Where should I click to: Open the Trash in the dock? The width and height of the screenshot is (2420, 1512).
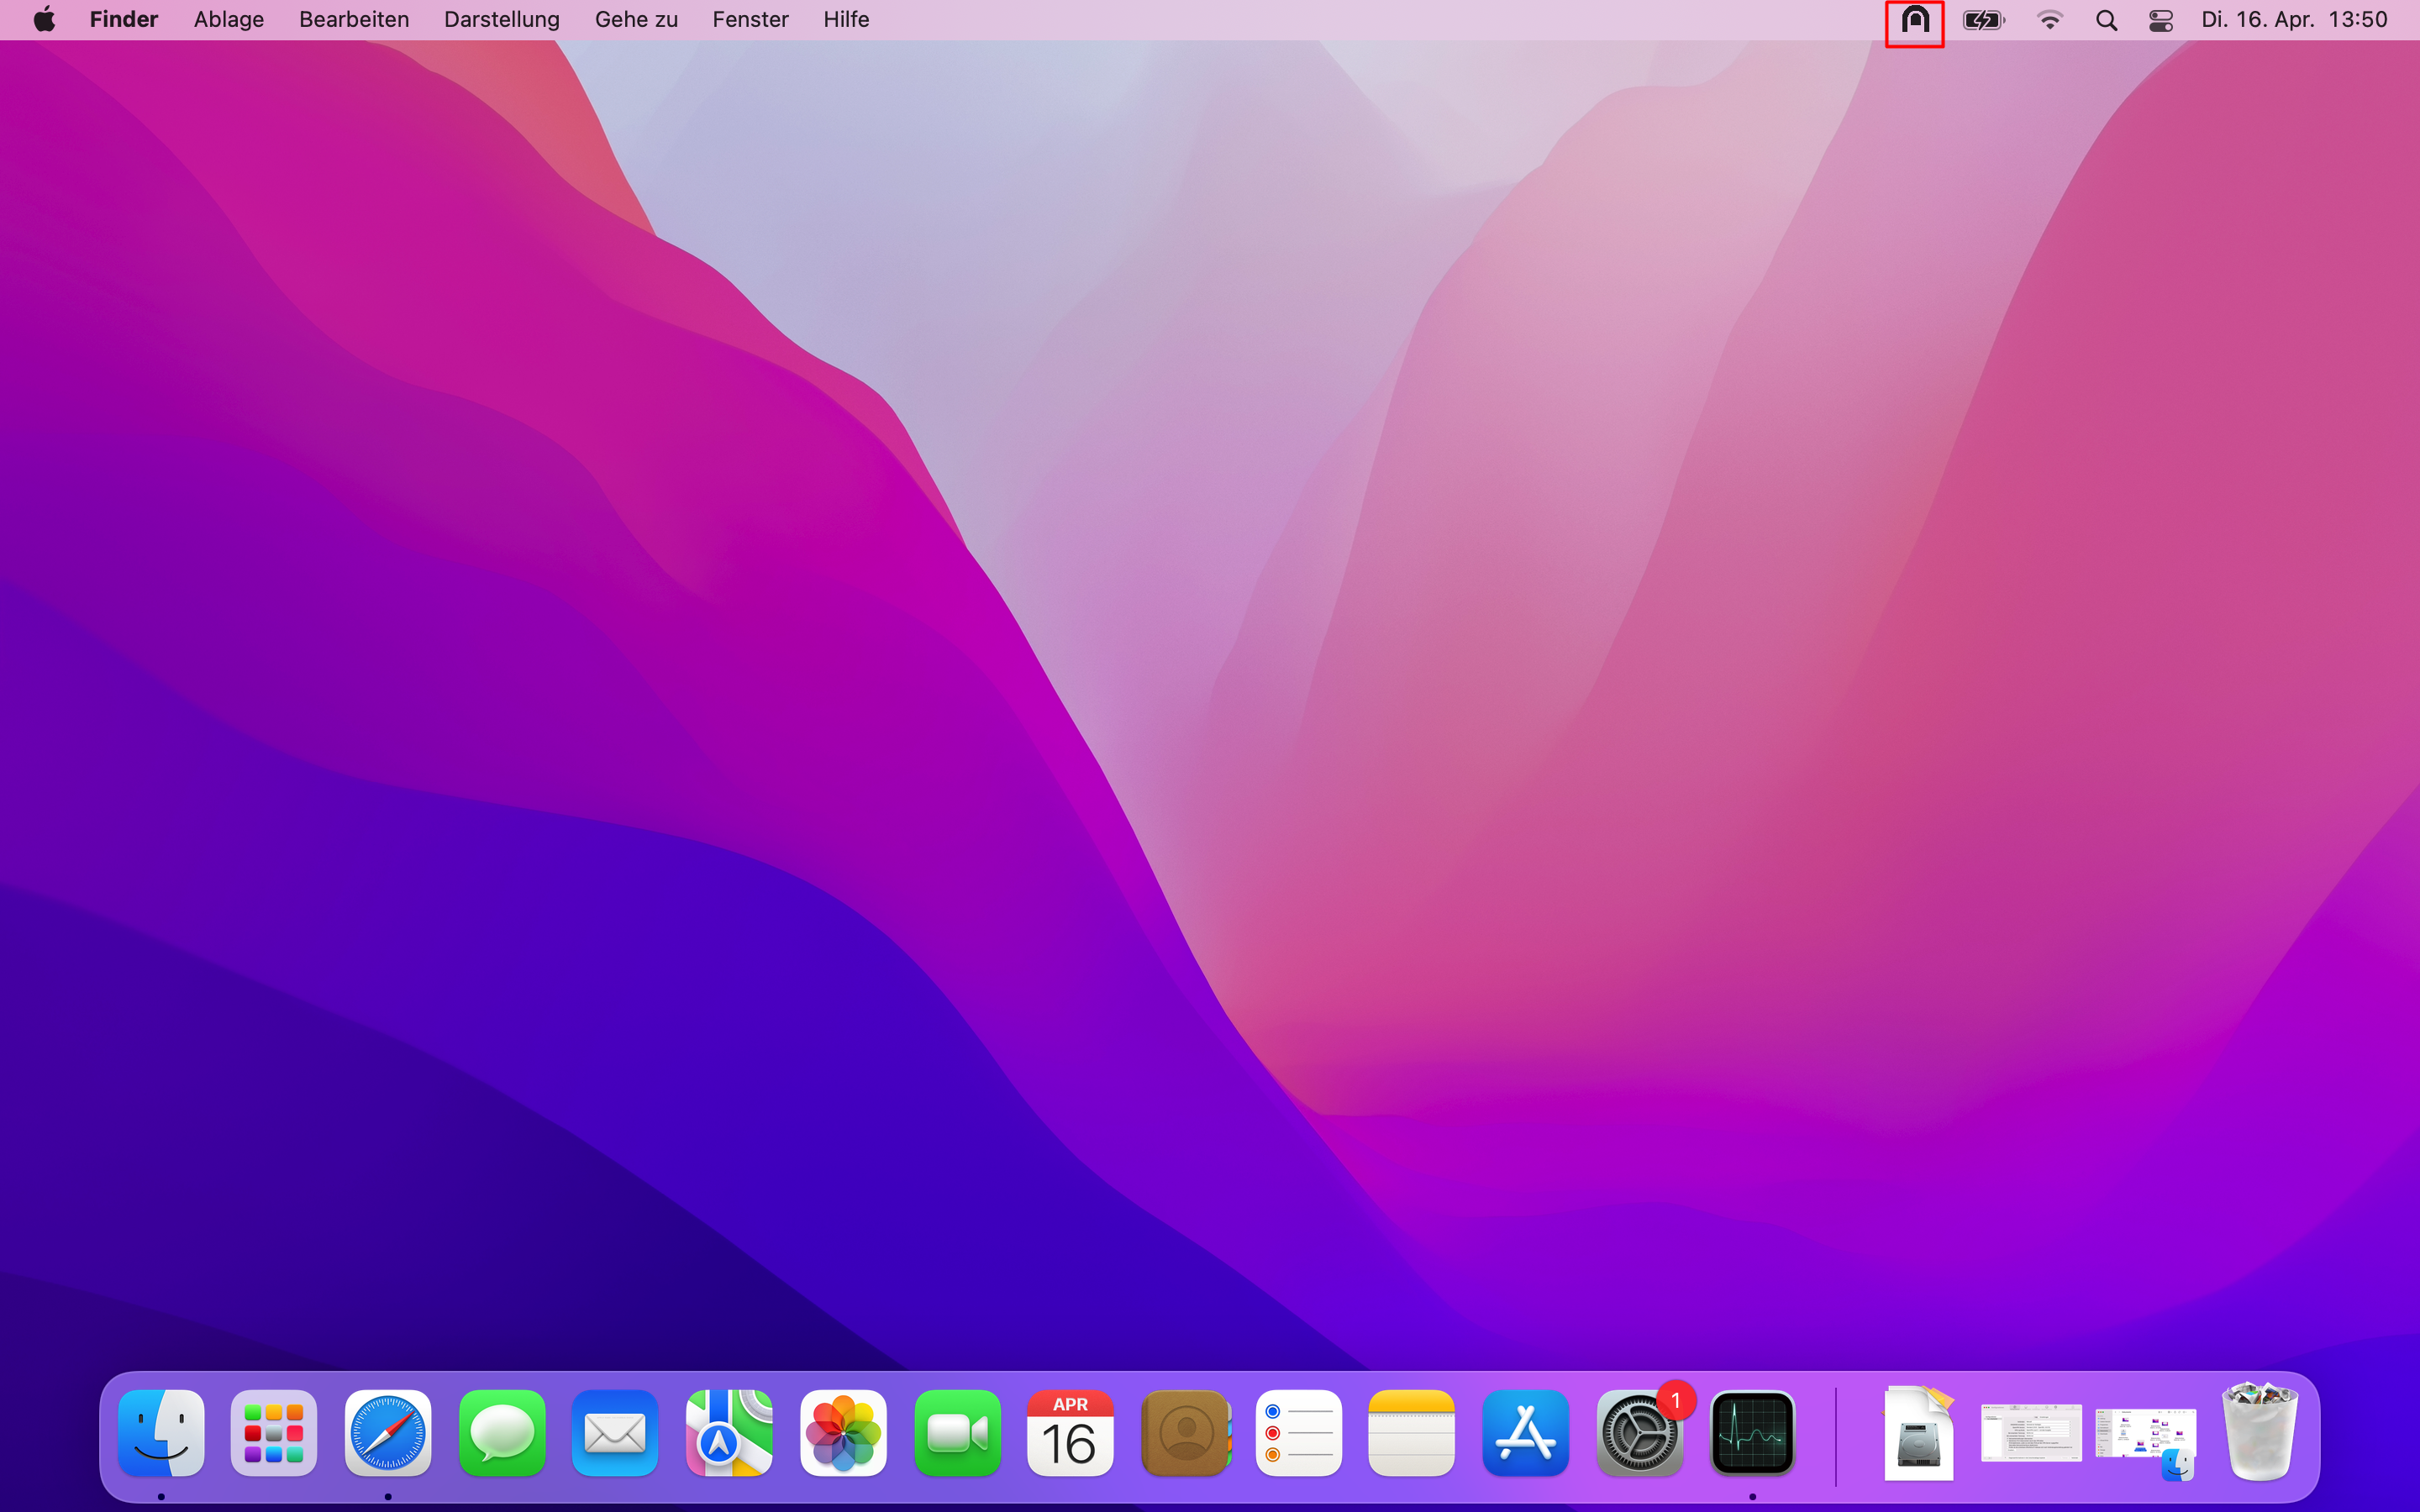click(2259, 1433)
